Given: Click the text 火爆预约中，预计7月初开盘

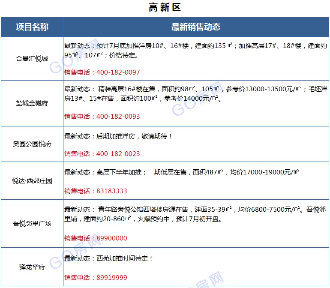Looking at the screenshot, I should tap(178, 219).
